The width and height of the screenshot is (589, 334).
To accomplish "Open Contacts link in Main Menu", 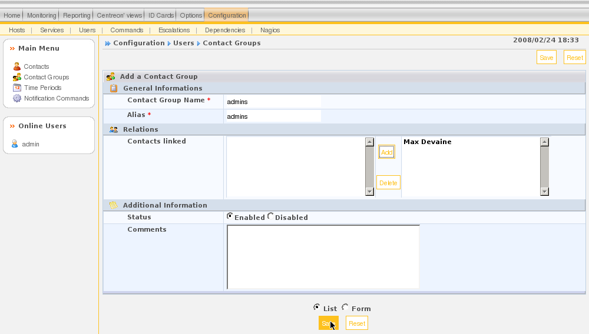I will pyautogui.click(x=37, y=66).
